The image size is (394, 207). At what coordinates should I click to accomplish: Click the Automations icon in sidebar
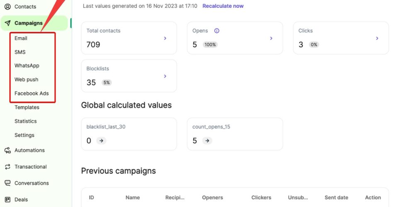(x=7, y=150)
